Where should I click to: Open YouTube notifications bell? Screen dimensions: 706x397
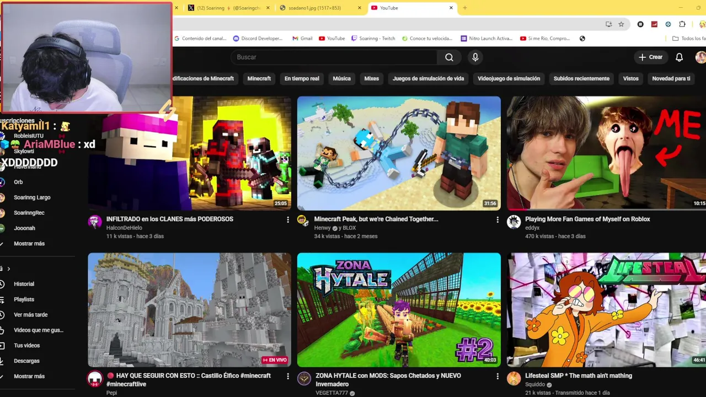point(680,57)
